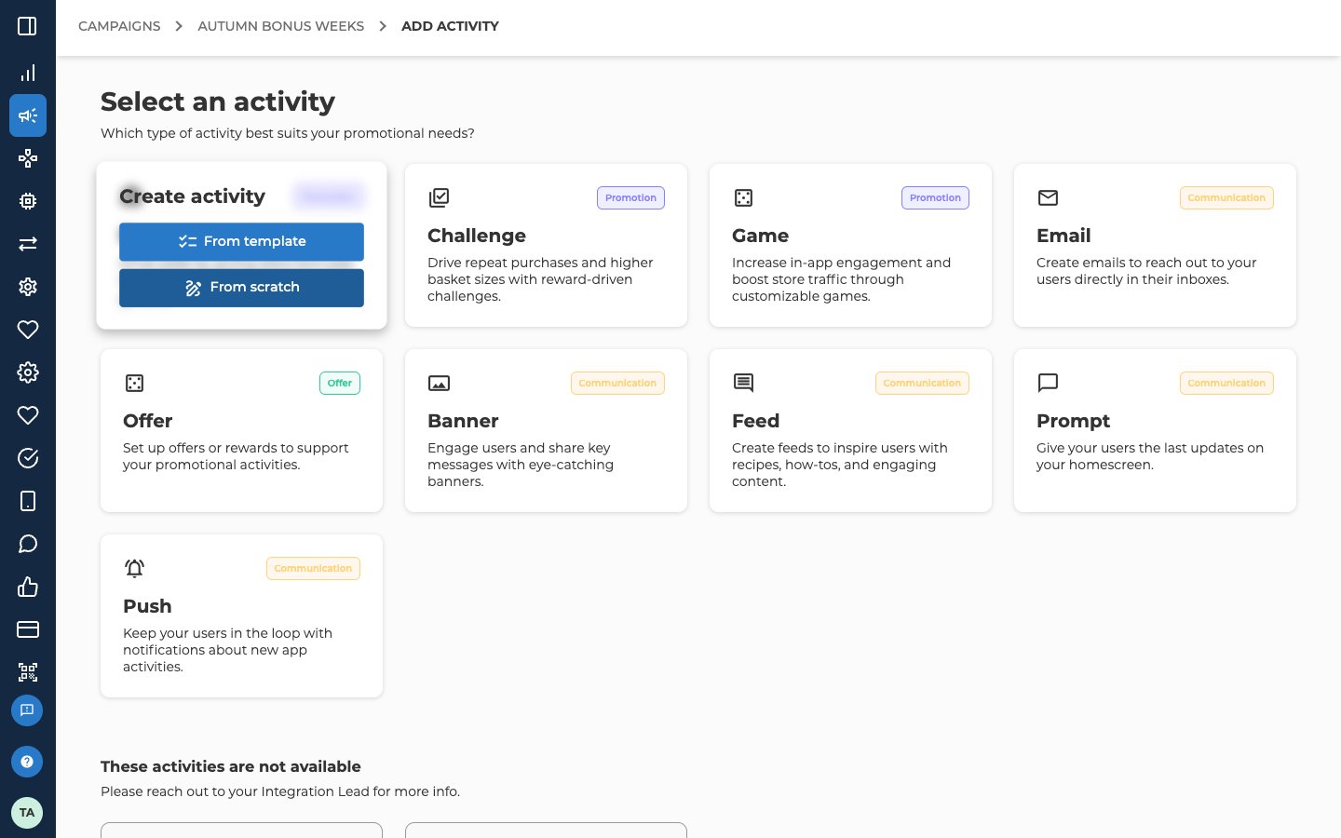Open Autumn Bonus Weeks breadcrumb

coord(280,26)
